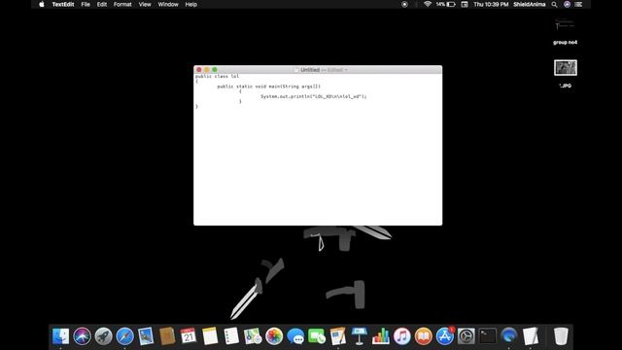Click the 'public class lol' line

pos(217,76)
